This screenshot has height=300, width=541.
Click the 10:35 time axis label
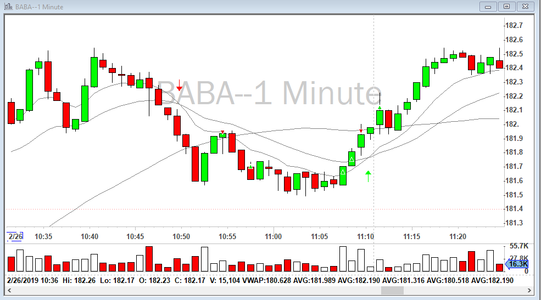click(43, 236)
